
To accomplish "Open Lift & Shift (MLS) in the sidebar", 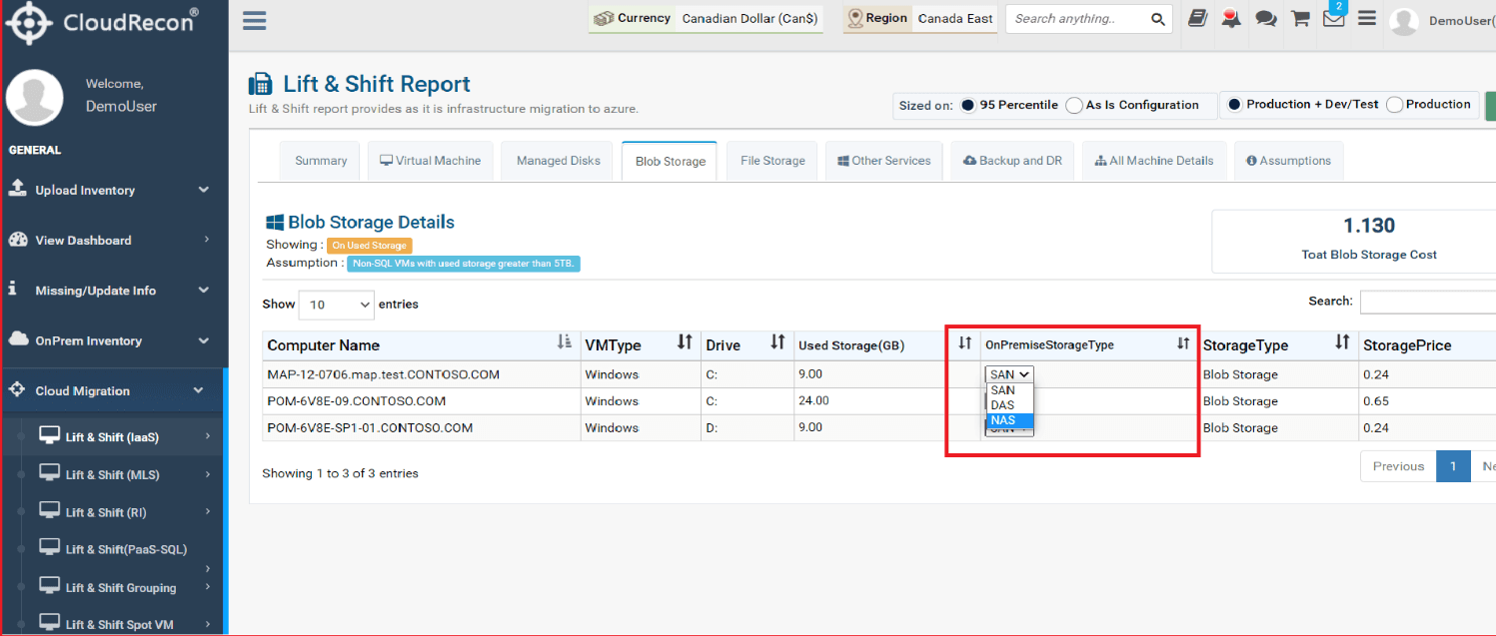I will (113, 474).
